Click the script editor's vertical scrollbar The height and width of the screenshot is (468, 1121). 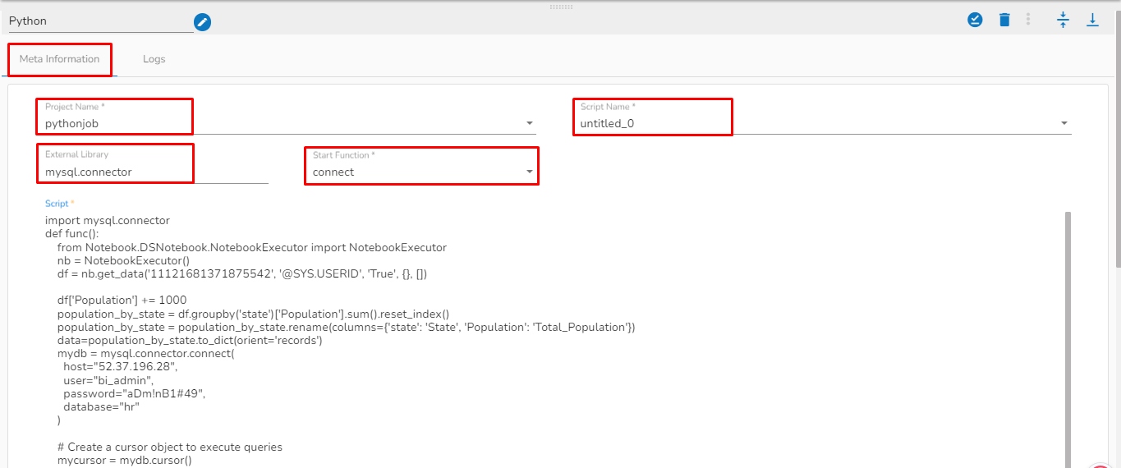(x=1068, y=328)
